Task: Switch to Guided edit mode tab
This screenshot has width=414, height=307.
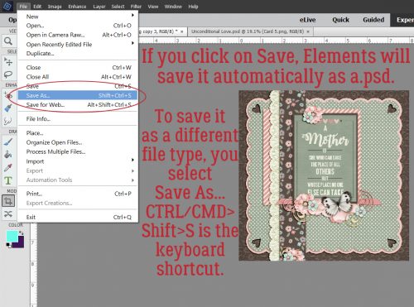Action: [x=373, y=20]
